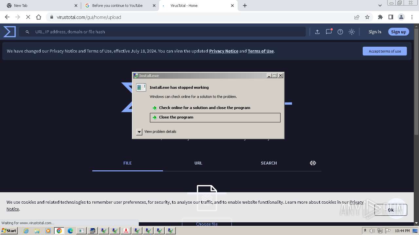Stop loading the page with X button
This screenshot has width=419, height=235.
coord(28,17)
